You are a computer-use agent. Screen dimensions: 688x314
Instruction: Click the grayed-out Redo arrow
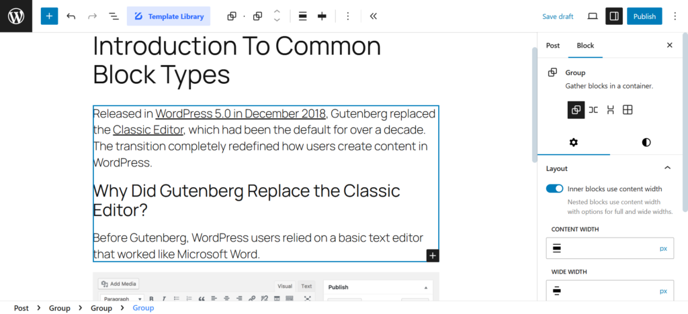click(x=92, y=16)
